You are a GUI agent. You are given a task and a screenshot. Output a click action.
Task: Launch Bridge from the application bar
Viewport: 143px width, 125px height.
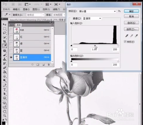13,4
